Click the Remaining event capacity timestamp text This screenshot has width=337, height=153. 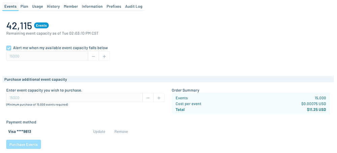pos(53,34)
